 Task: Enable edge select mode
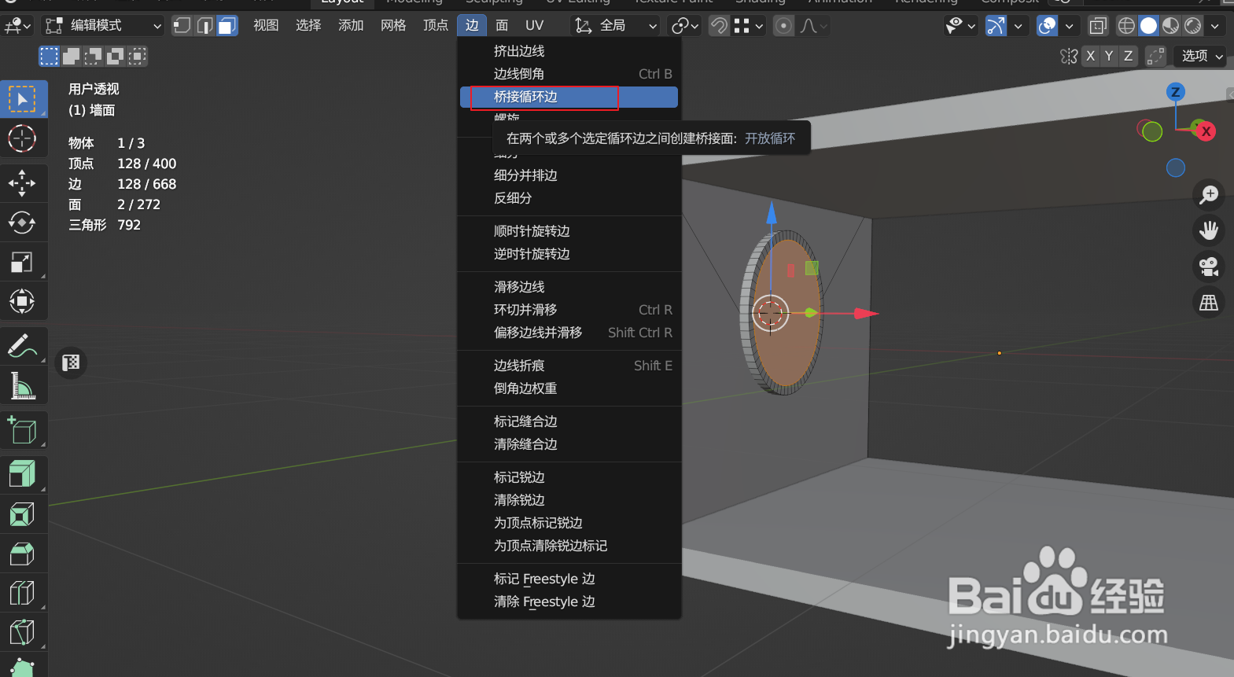pos(204,26)
